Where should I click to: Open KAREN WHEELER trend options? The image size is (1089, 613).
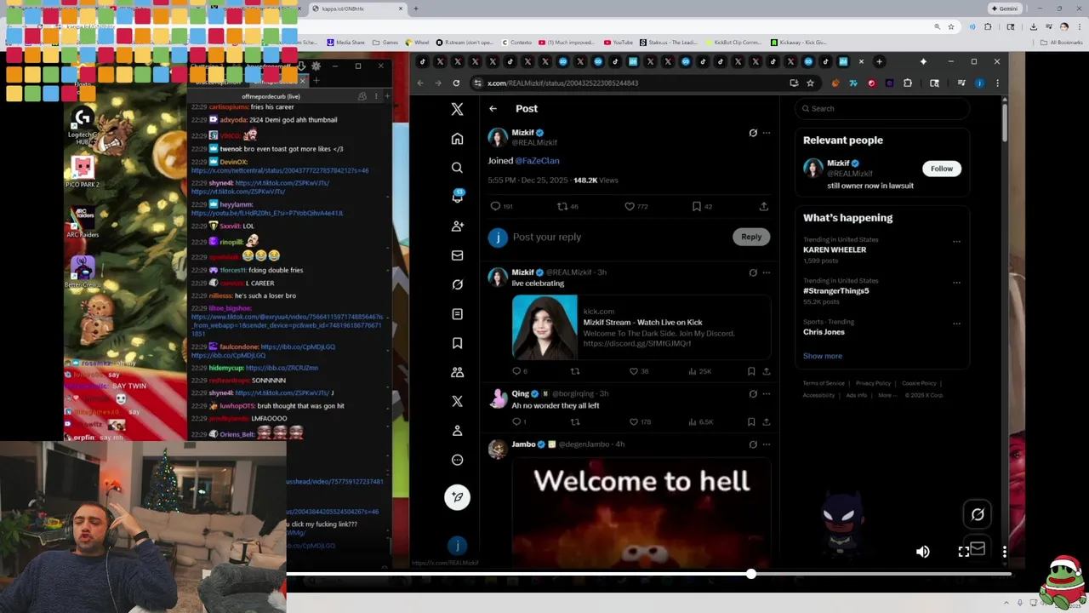pos(956,242)
